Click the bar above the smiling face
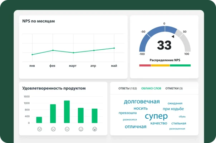The width and height of the screenshot is (216, 143). point(81,115)
